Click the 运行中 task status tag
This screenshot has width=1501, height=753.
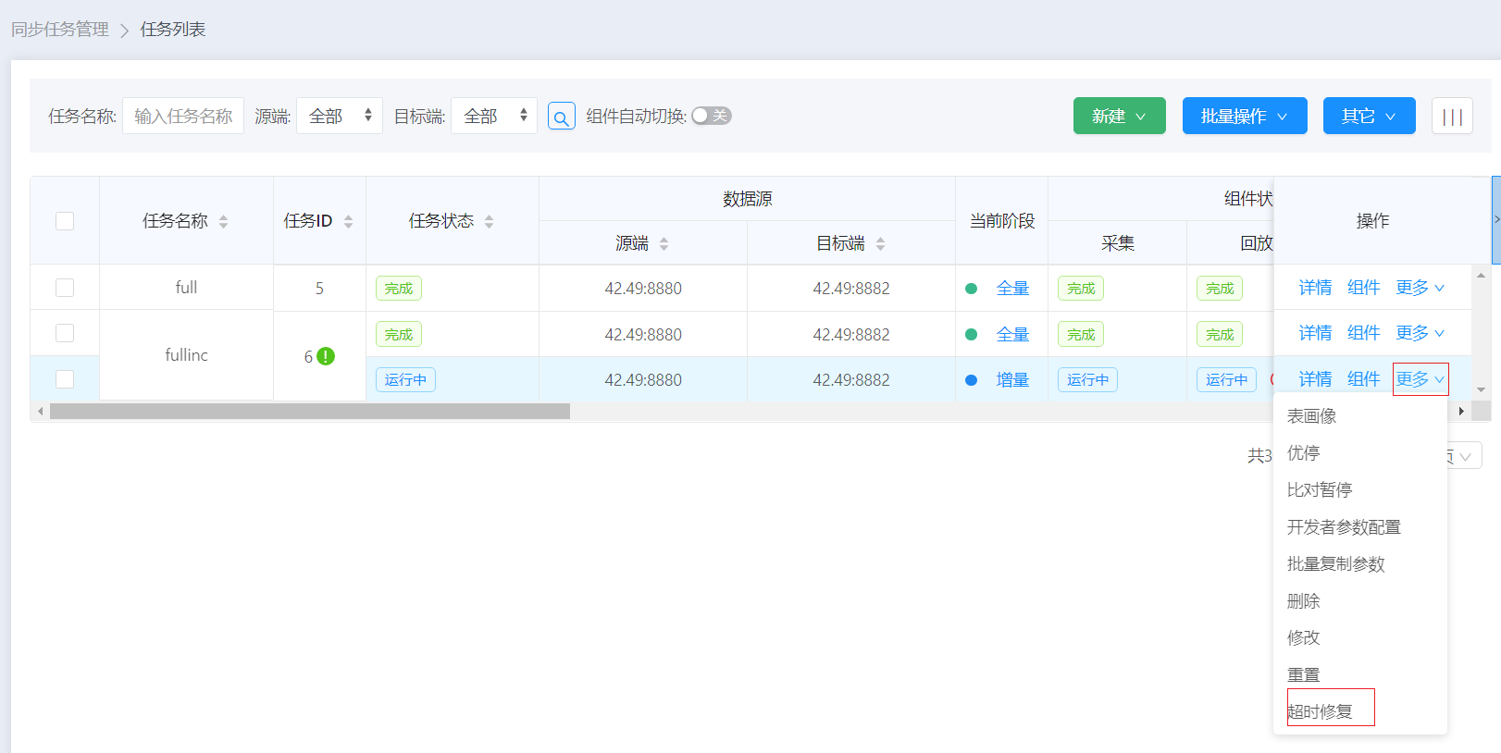(x=405, y=380)
